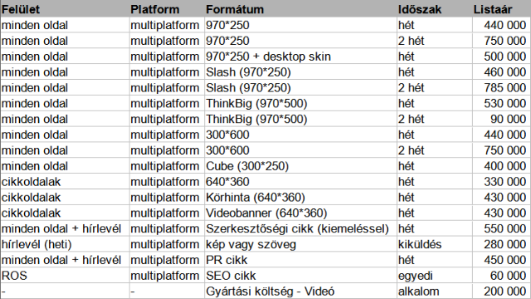
Task: Select the Videobanner (640*360) cell
Action: pyautogui.click(x=300, y=213)
